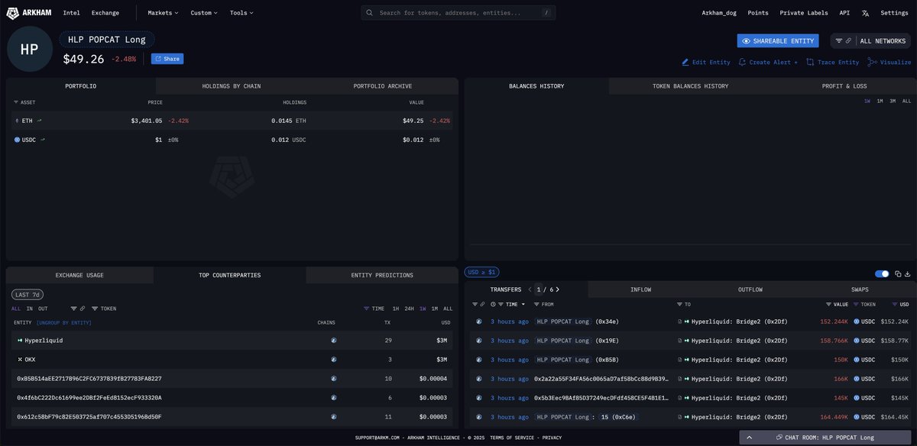
Task: Switch to the Holdings By Chain tab
Action: pos(231,86)
